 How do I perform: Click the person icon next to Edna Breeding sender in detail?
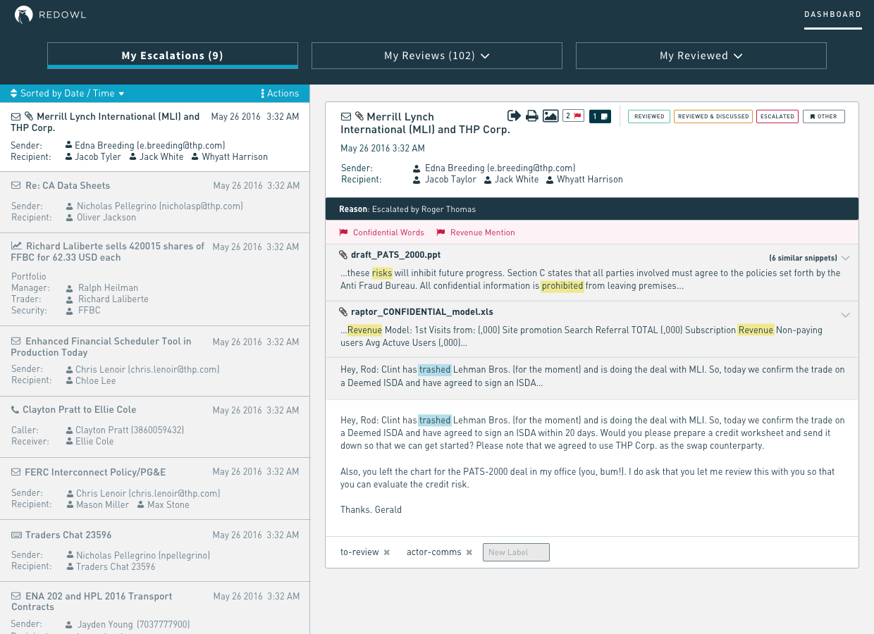tap(417, 168)
